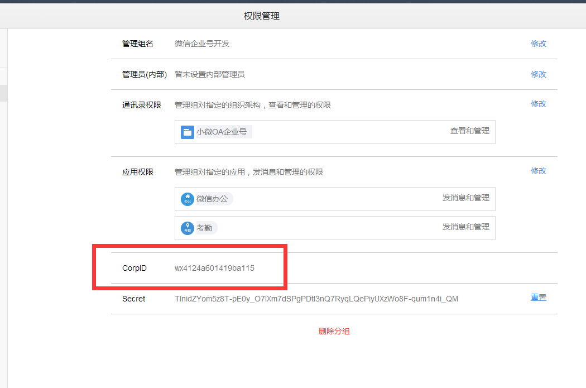
Task: Click 修改 link for 管理组名 row
Action: coord(538,44)
